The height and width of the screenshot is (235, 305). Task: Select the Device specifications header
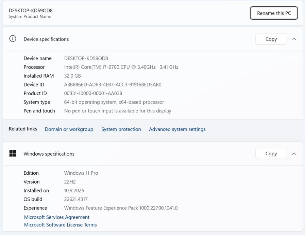click(46, 39)
